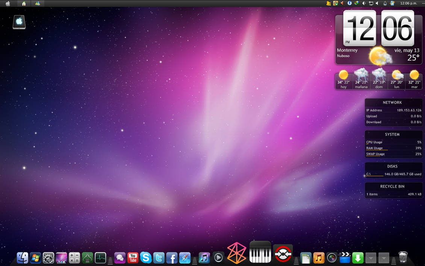Click the home icon in the top bar
Image resolution: width=425 pixels, height=266 pixels.
pos(24,3)
